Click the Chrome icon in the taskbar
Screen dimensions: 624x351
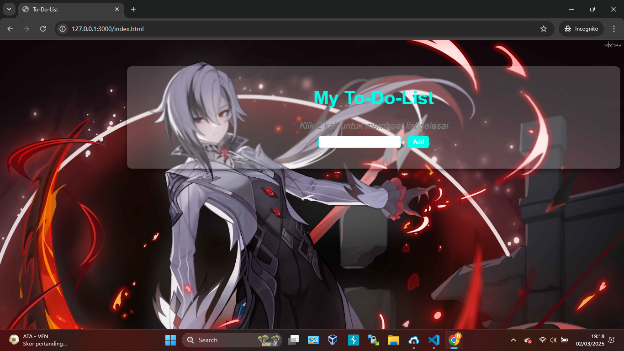click(x=454, y=340)
